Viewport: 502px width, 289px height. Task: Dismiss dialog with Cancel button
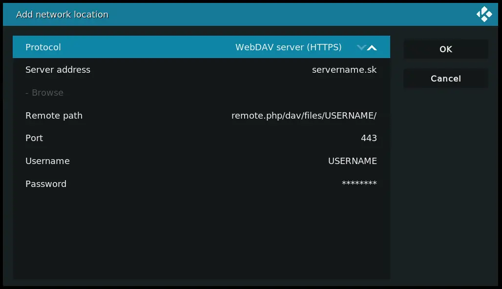point(446,79)
